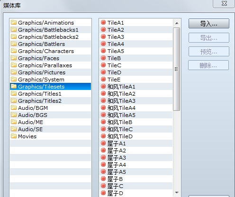Click the folder icon beside Audio/BGM
The height and width of the screenshot is (197, 235).
coord(14,107)
